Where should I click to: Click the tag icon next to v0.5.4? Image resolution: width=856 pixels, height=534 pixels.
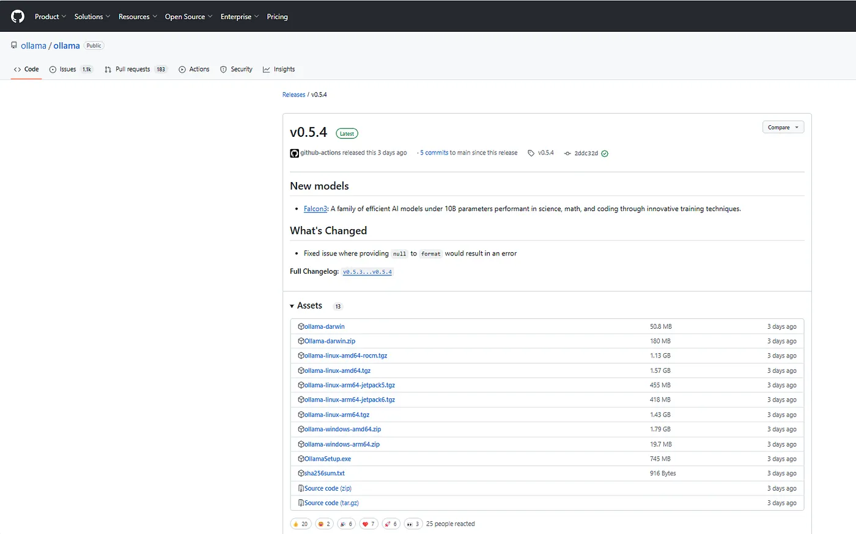(x=531, y=153)
